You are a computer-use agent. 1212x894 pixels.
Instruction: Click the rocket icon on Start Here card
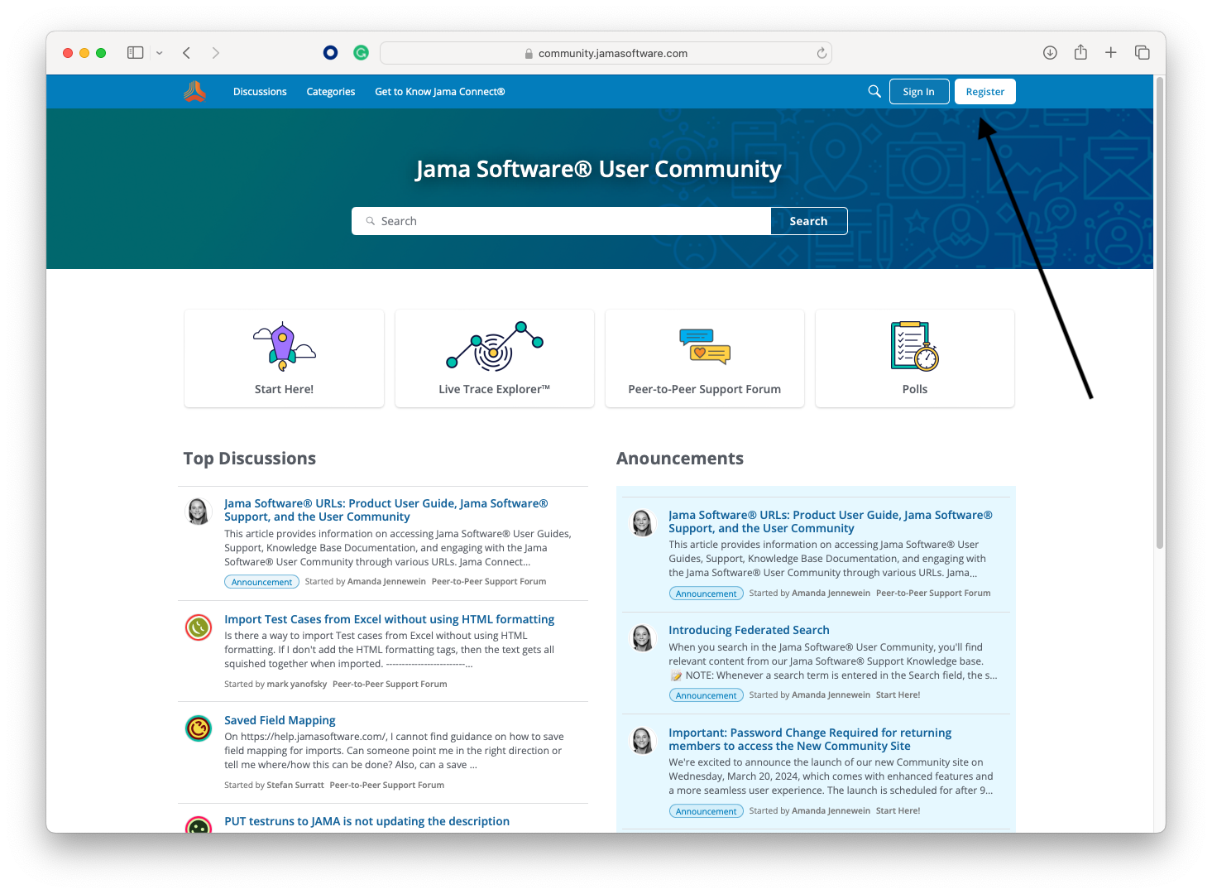click(x=284, y=346)
